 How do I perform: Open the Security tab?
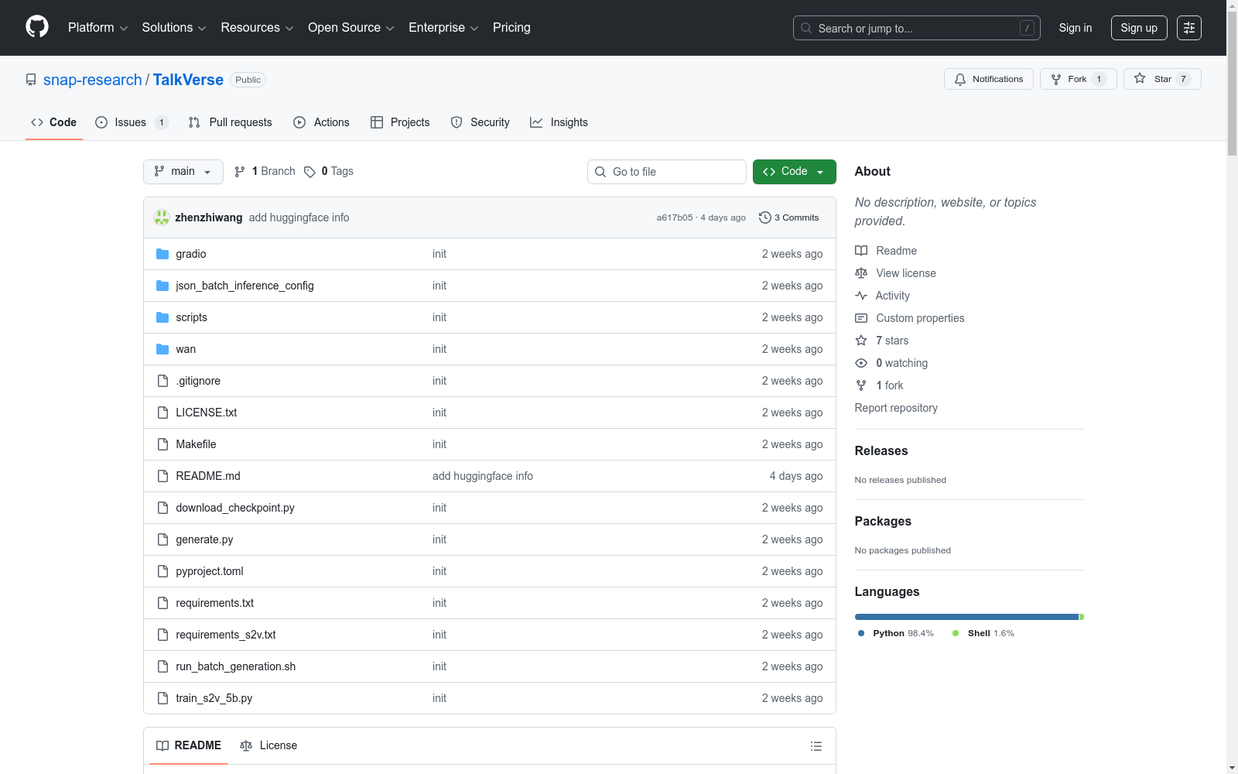tap(480, 122)
